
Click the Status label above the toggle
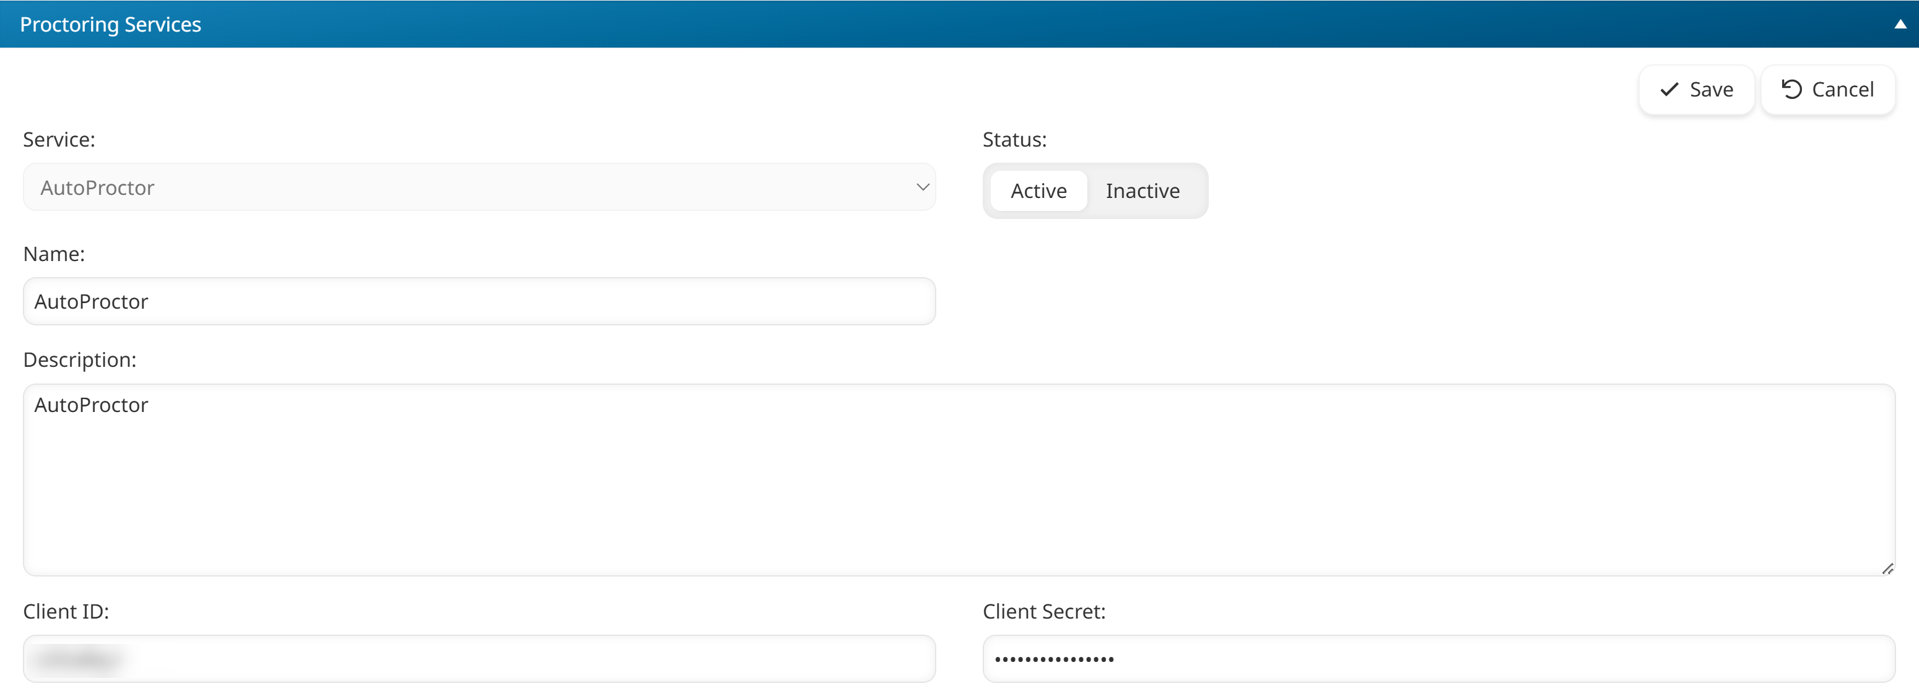[x=1014, y=139]
